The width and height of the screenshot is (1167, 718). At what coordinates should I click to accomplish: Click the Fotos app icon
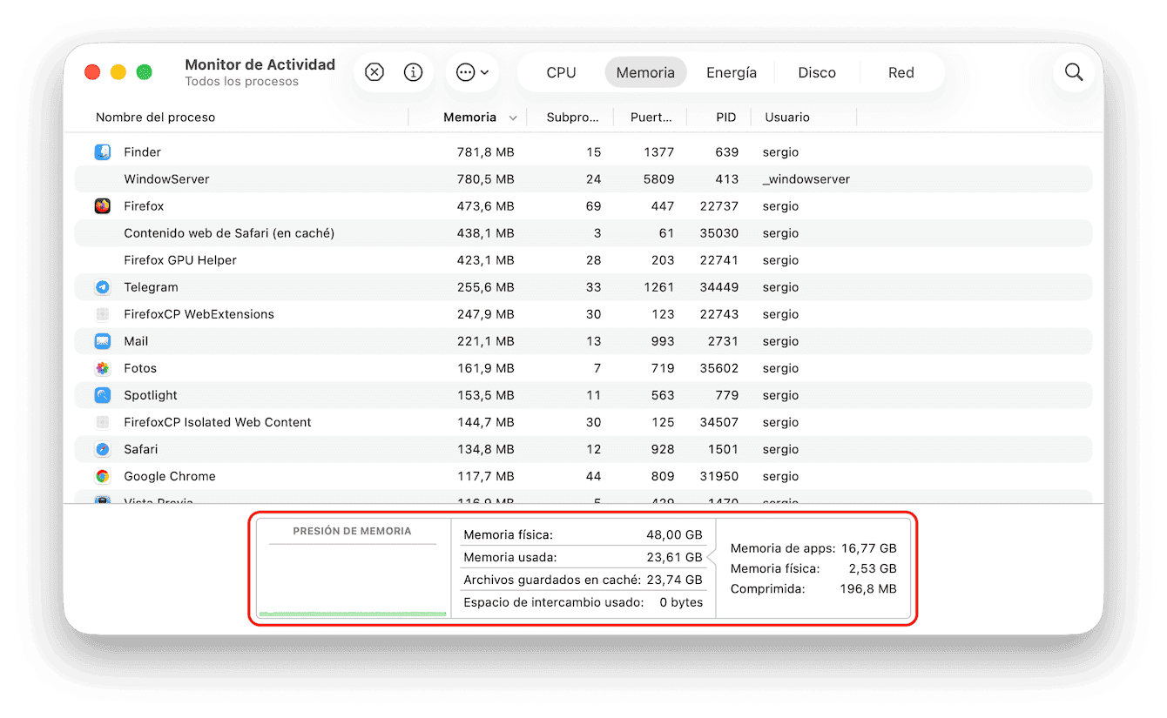coord(103,368)
